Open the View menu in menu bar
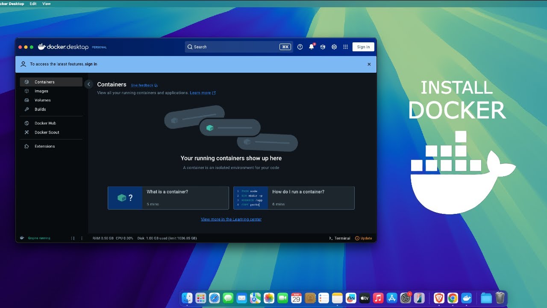Image resolution: width=547 pixels, height=308 pixels. (47, 3)
